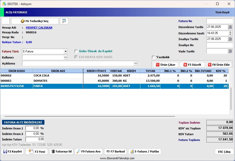Click the www.EkonomikTeknoloji.com footer text

pos(117,158)
